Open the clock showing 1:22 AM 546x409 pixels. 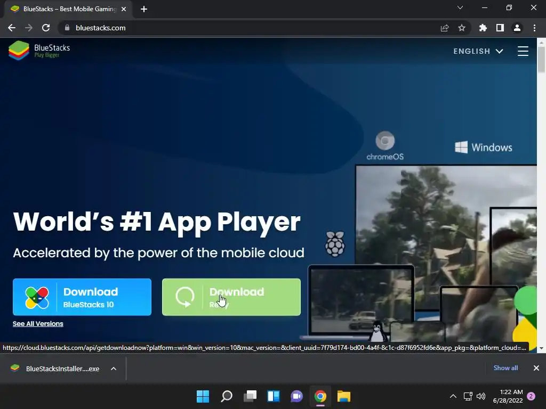pos(508,396)
